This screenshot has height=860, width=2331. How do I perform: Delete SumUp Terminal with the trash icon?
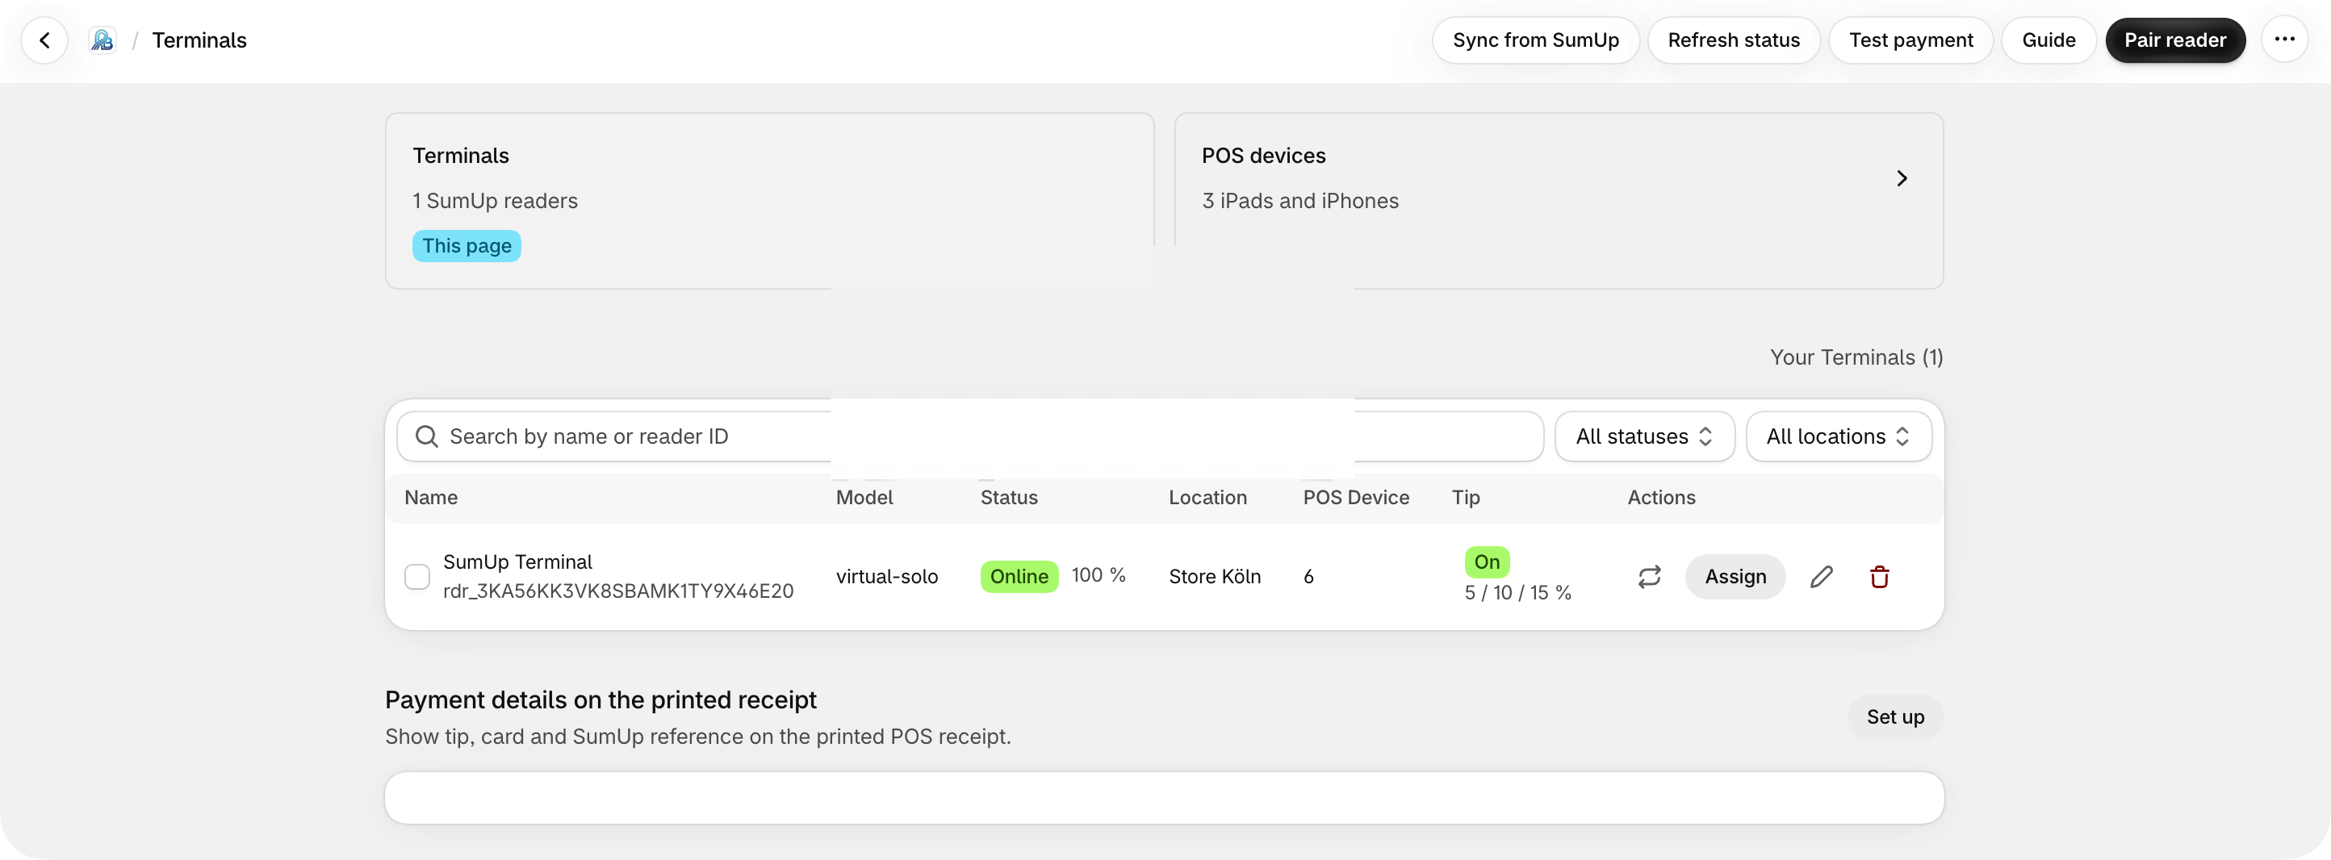pos(1880,577)
